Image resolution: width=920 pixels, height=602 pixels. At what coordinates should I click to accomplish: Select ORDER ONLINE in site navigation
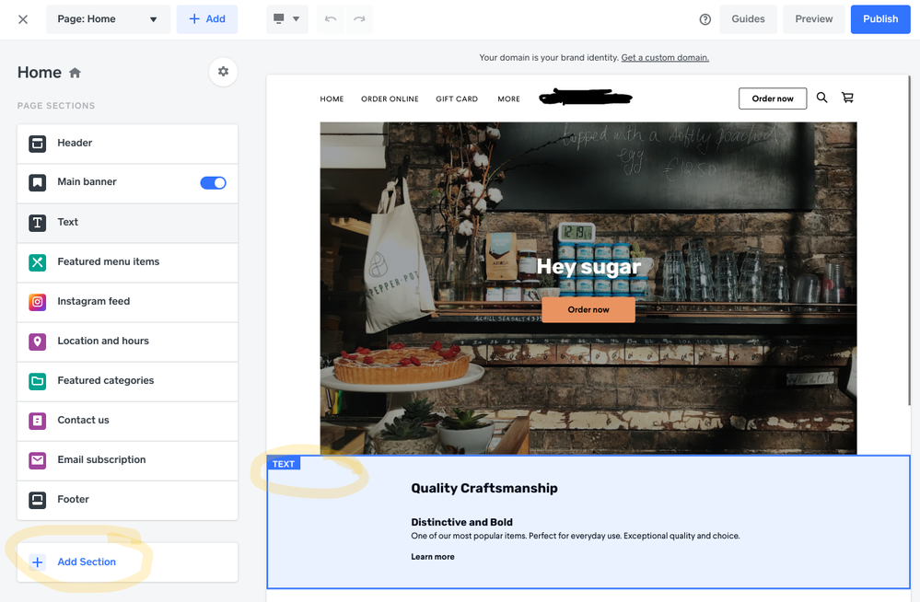390,99
